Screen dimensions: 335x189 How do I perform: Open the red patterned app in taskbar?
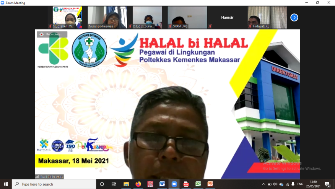[x=150, y=184]
